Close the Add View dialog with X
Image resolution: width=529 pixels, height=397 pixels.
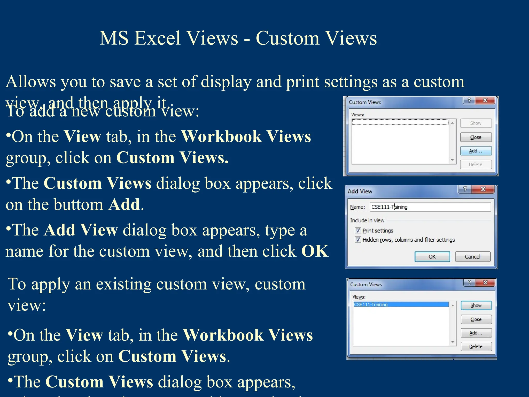tap(483, 189)
